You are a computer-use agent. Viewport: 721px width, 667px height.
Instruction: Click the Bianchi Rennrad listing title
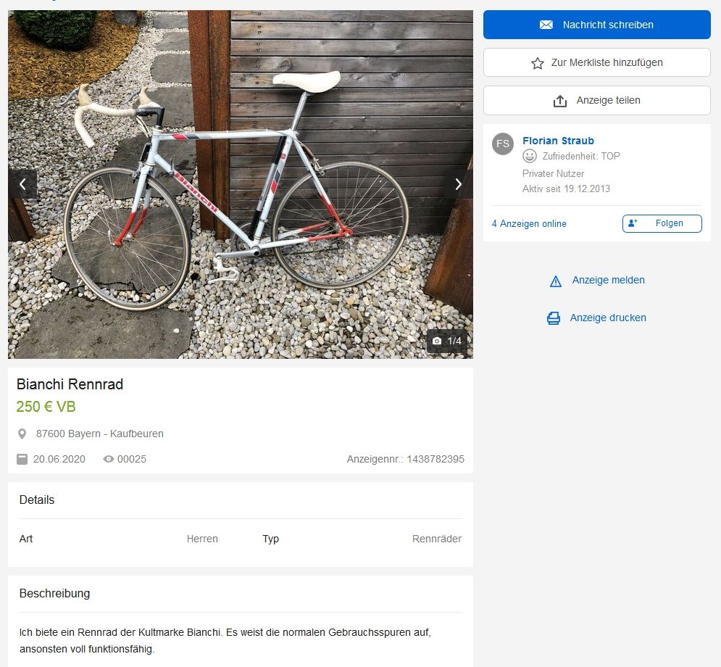(70, 384)
